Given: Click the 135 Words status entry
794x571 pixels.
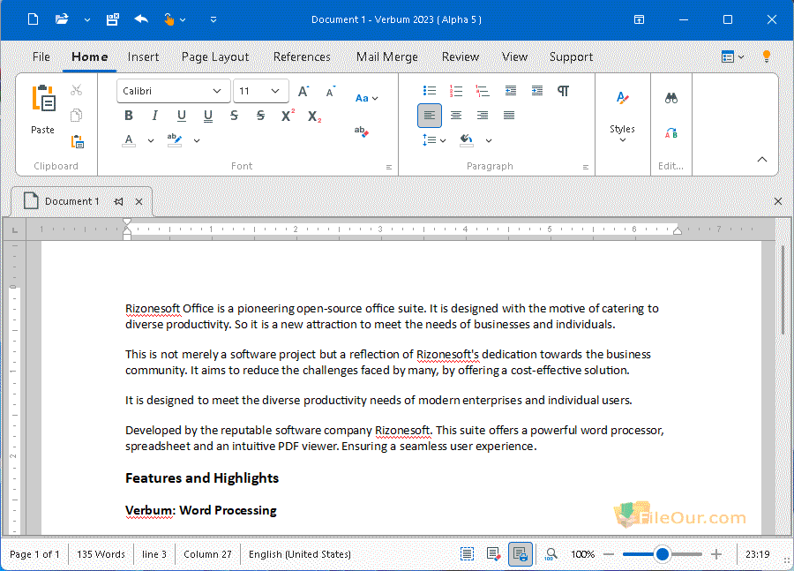Looking at the screenshot, I should click(x=101, y=554).
